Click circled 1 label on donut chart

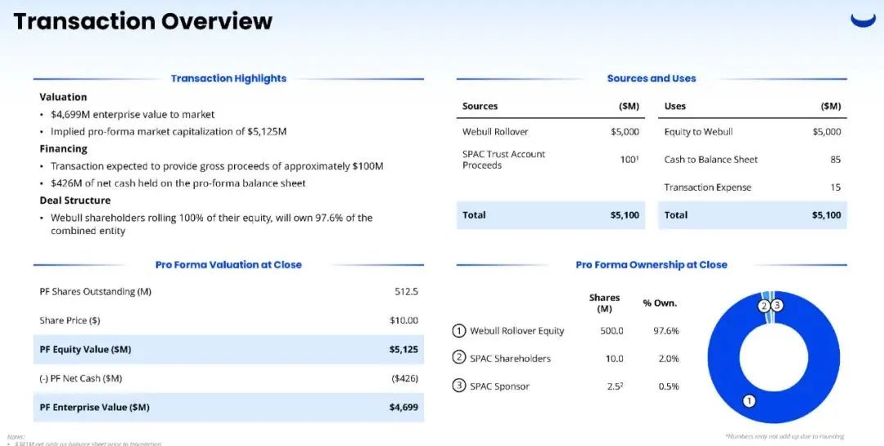pos(749,401)
